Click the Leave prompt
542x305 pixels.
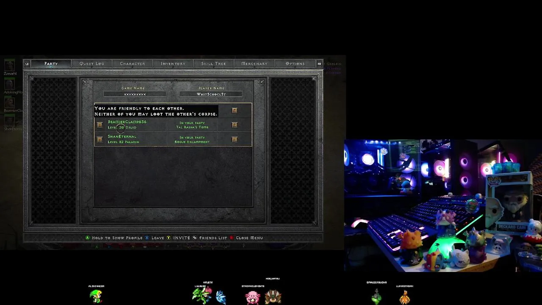point(155,238)
